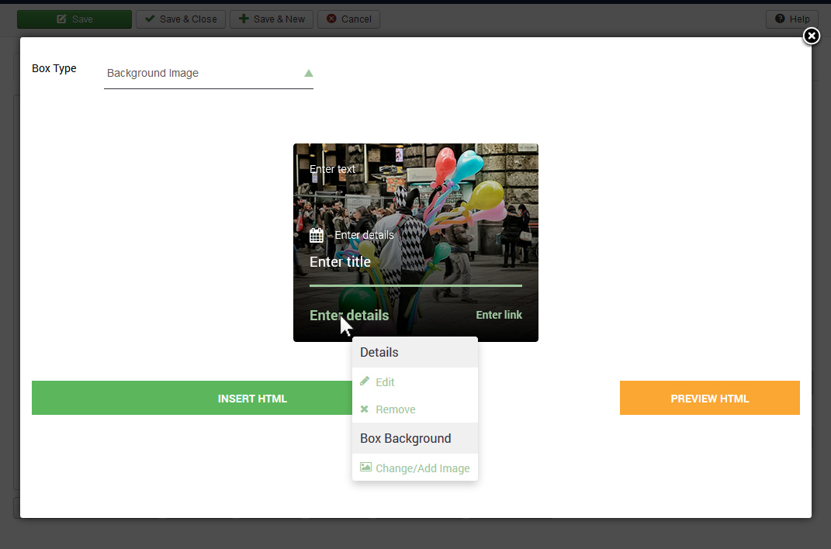Viewport: 831px width, 549px height.
Task: Click the Save & New button label
Action: [279, 19]
